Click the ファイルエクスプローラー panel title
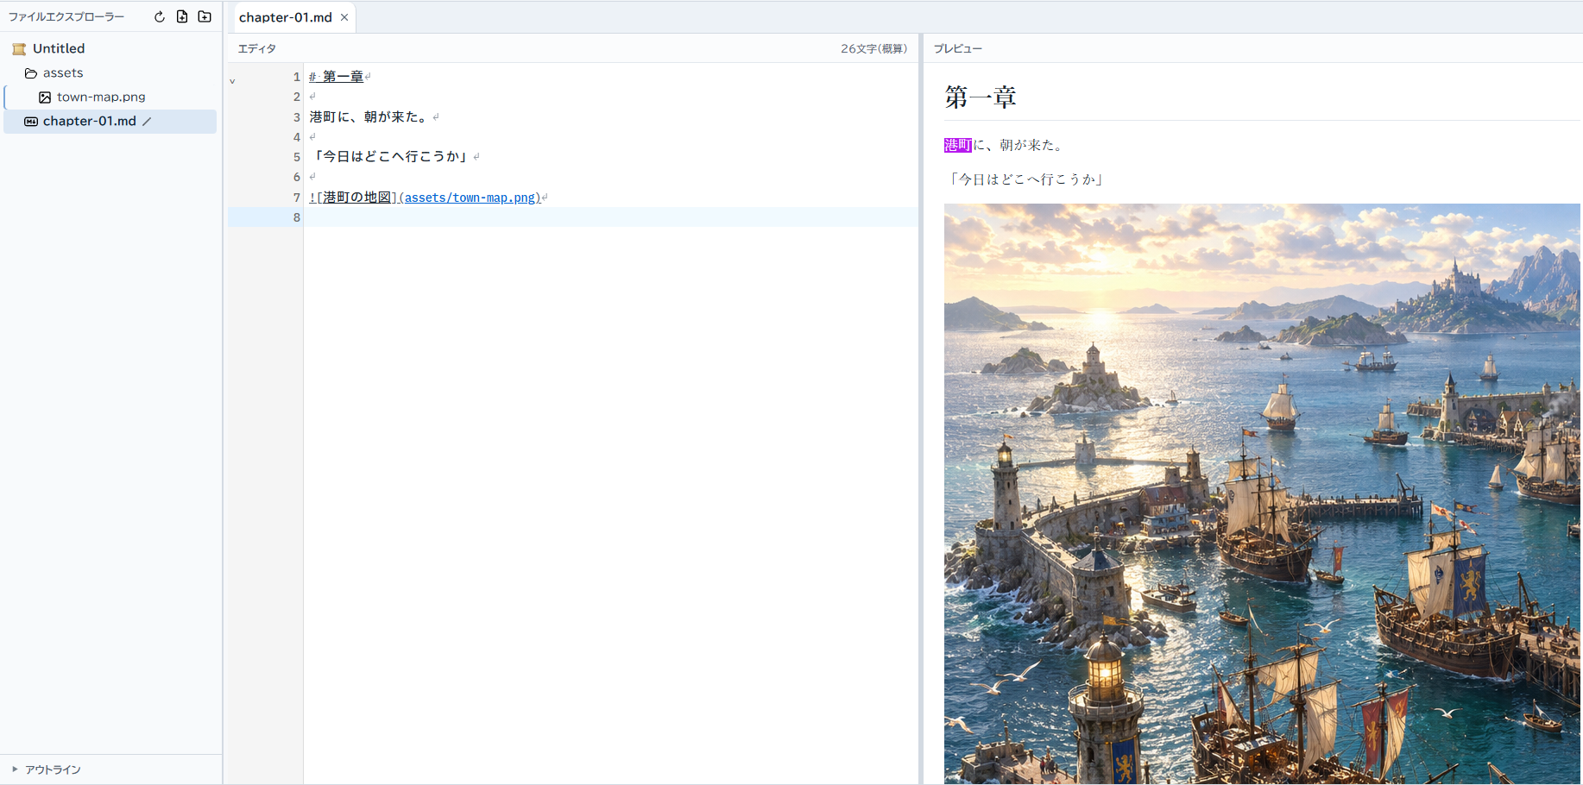1583x785 pixels. [66, 17]
